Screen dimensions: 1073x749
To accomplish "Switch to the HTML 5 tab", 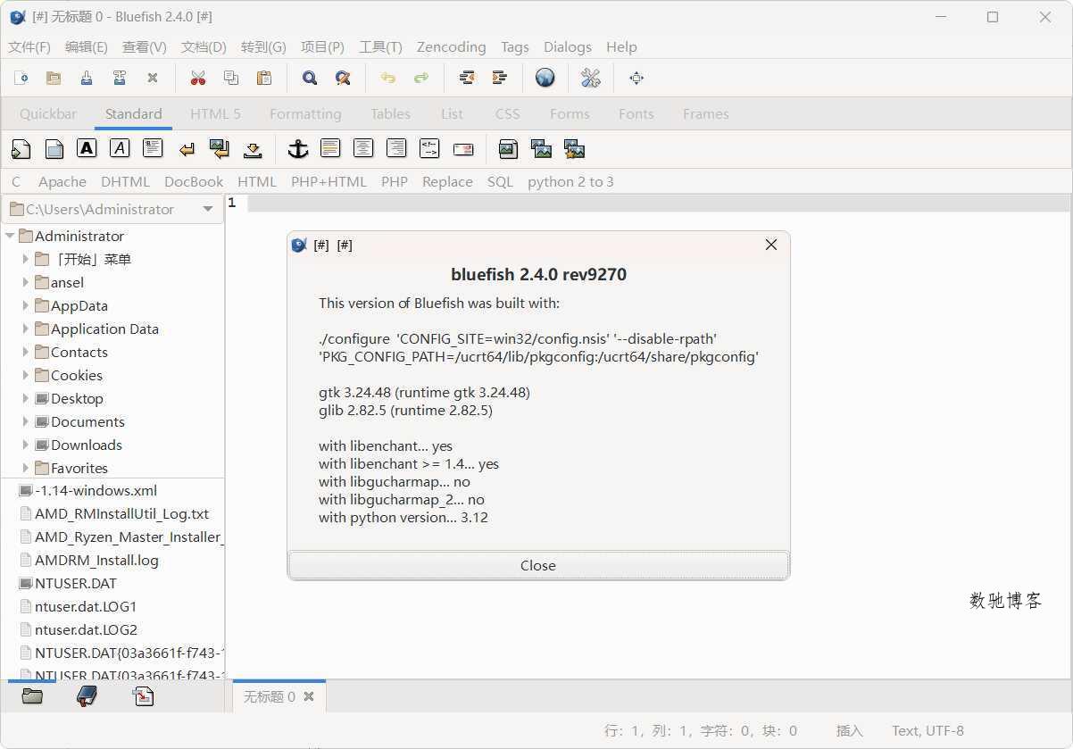I will pos(215,113).
